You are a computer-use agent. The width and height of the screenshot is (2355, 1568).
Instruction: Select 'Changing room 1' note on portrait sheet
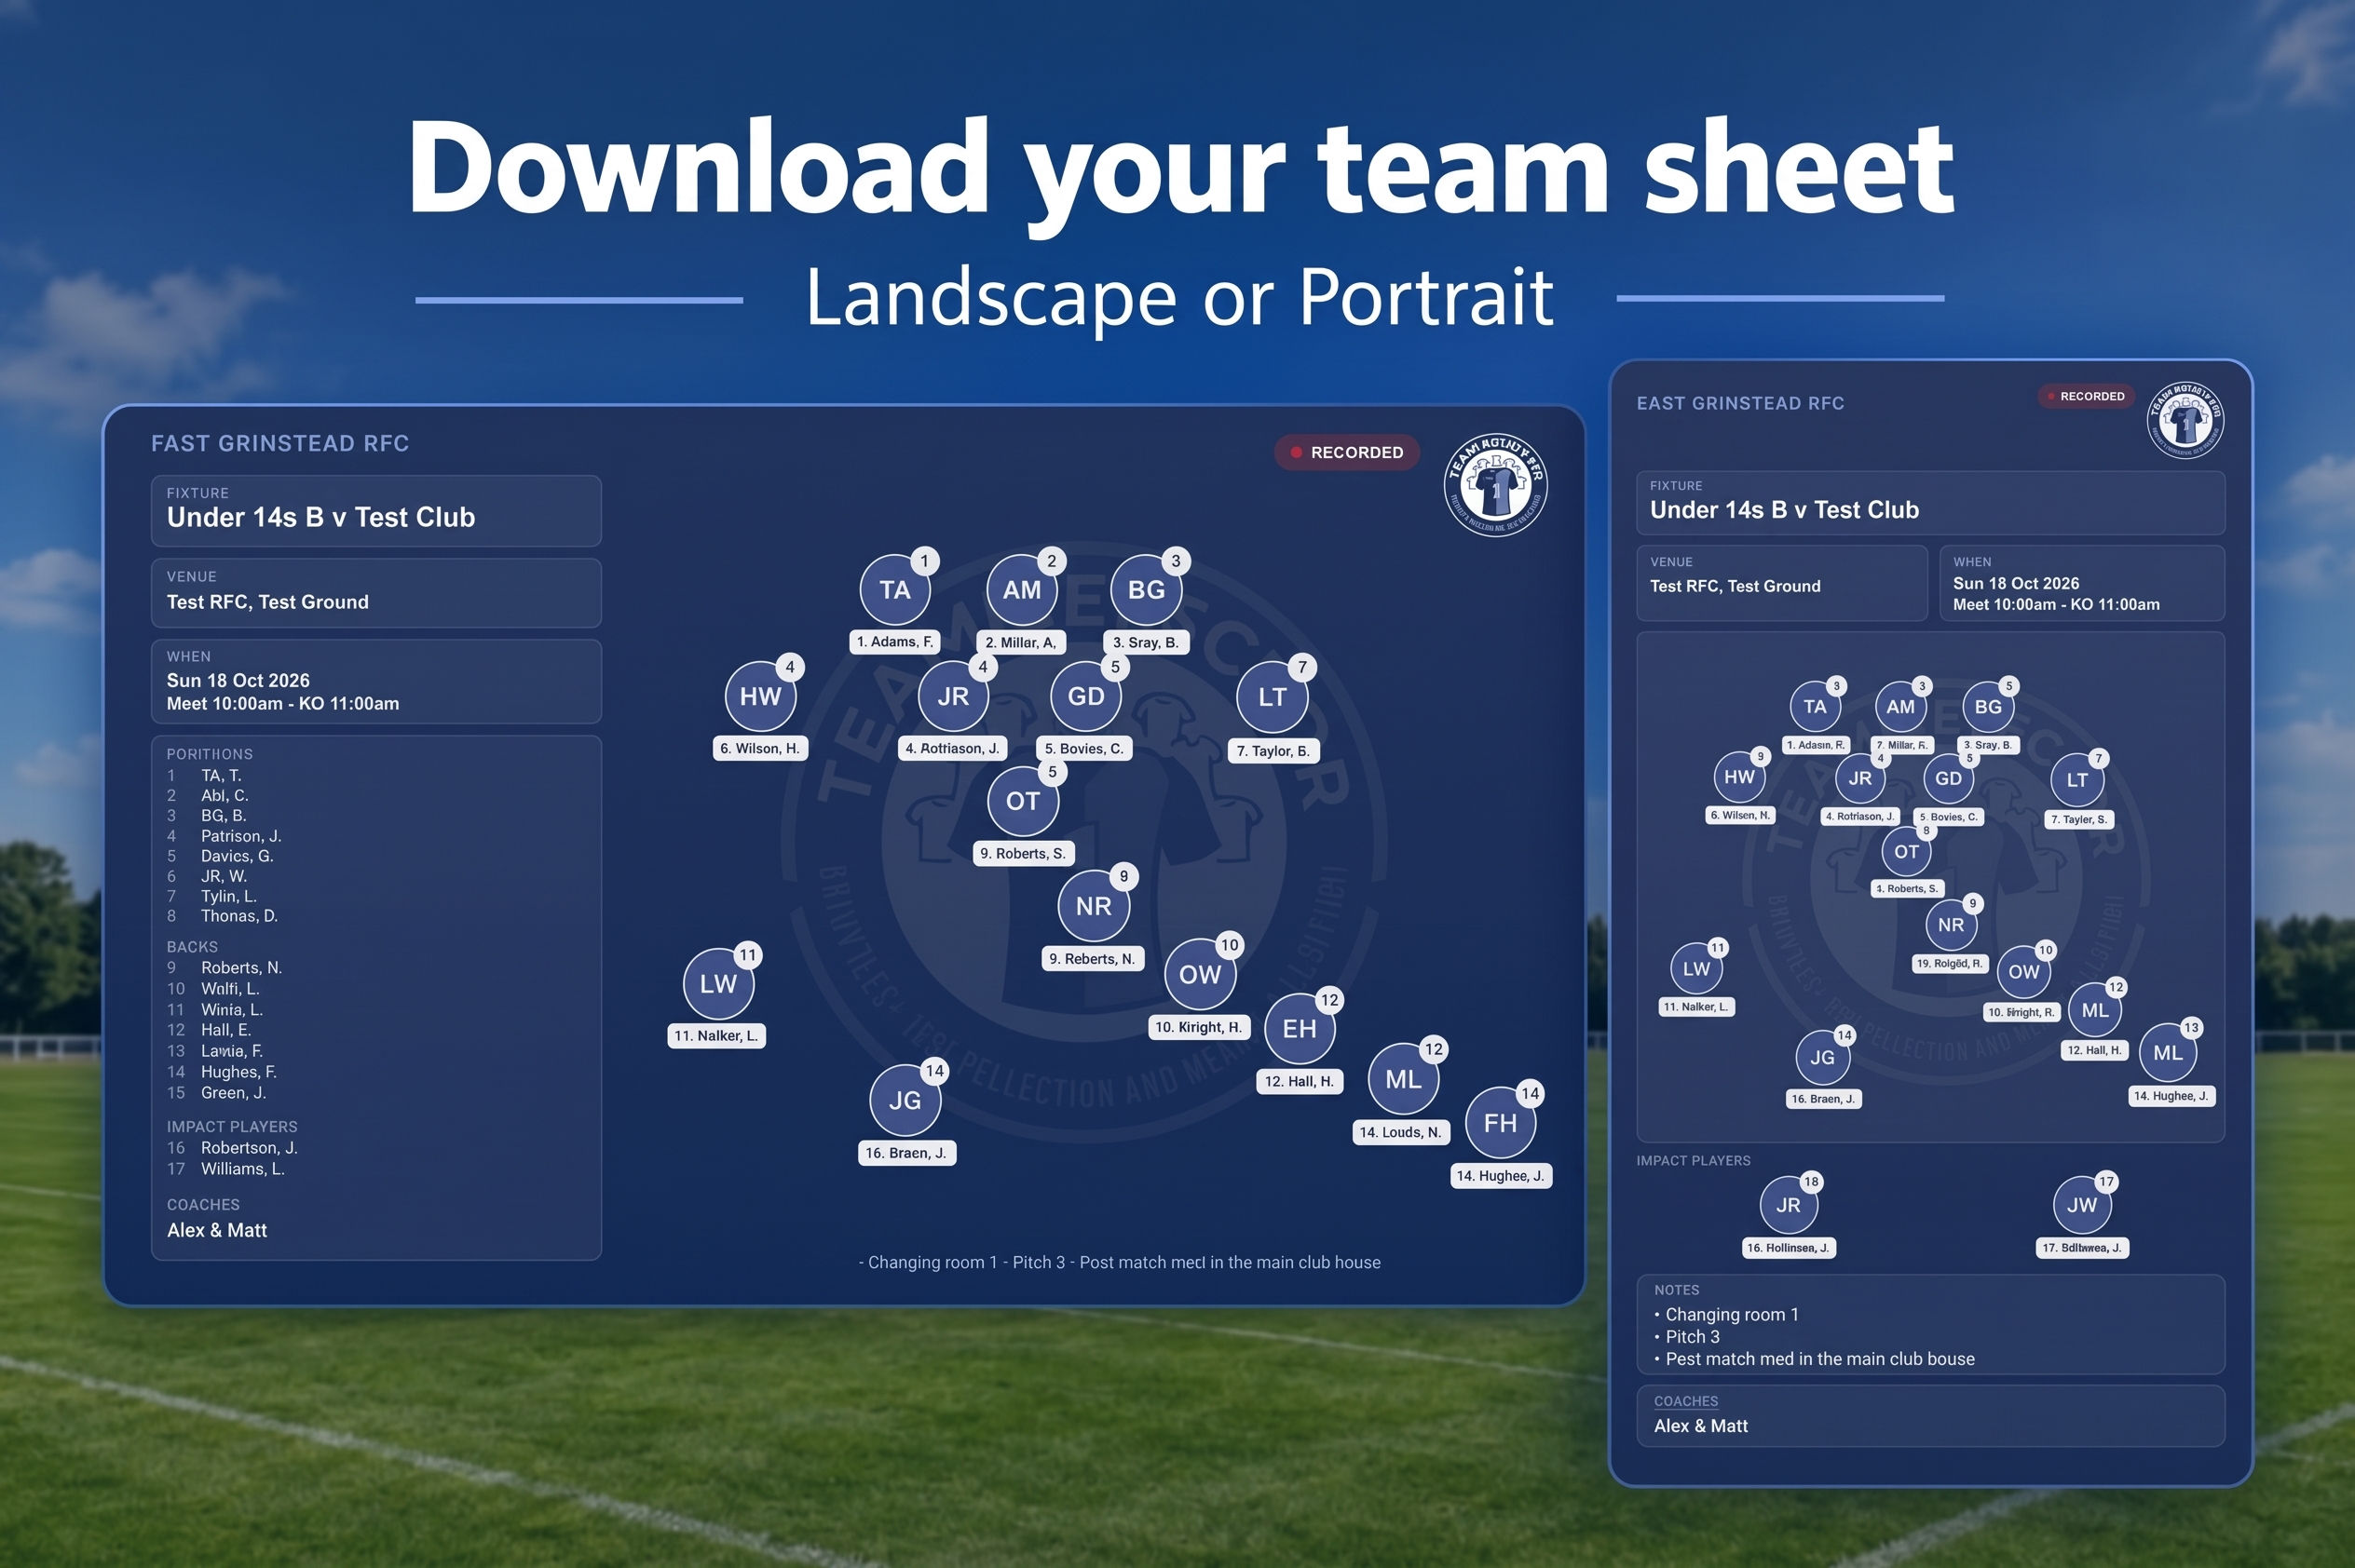point(1732,1315)
